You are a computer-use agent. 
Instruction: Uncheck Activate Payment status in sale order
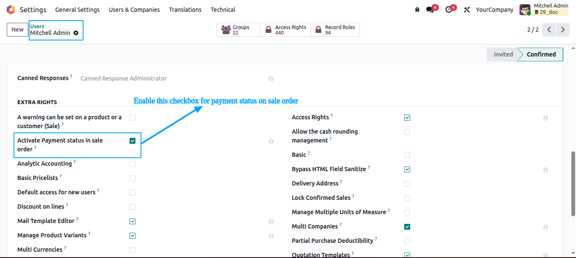coord(133,141)
